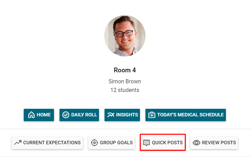
Task: Click the teacher name Simon Brown
Action: tap(125, 82)
